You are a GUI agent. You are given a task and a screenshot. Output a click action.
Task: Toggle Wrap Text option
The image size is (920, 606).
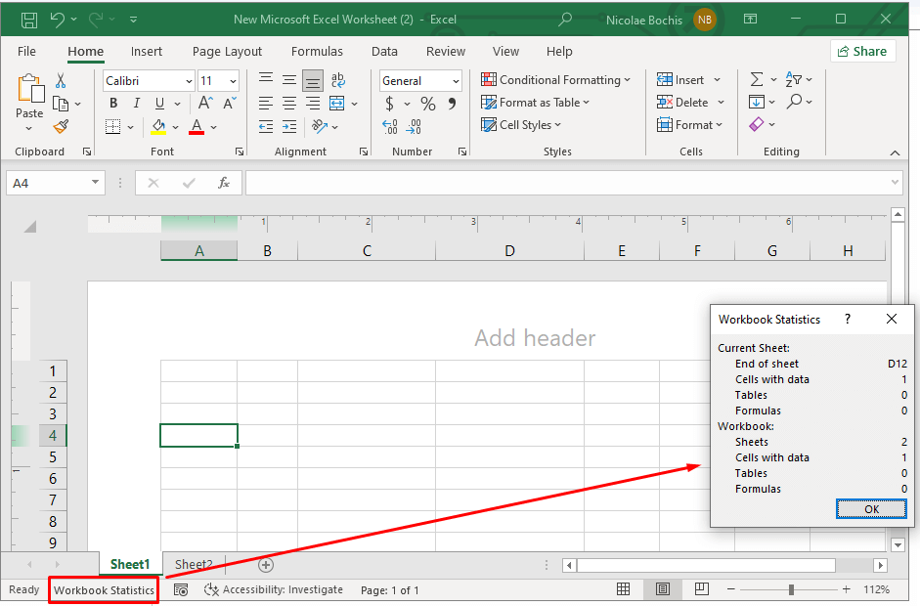point(337,80)
